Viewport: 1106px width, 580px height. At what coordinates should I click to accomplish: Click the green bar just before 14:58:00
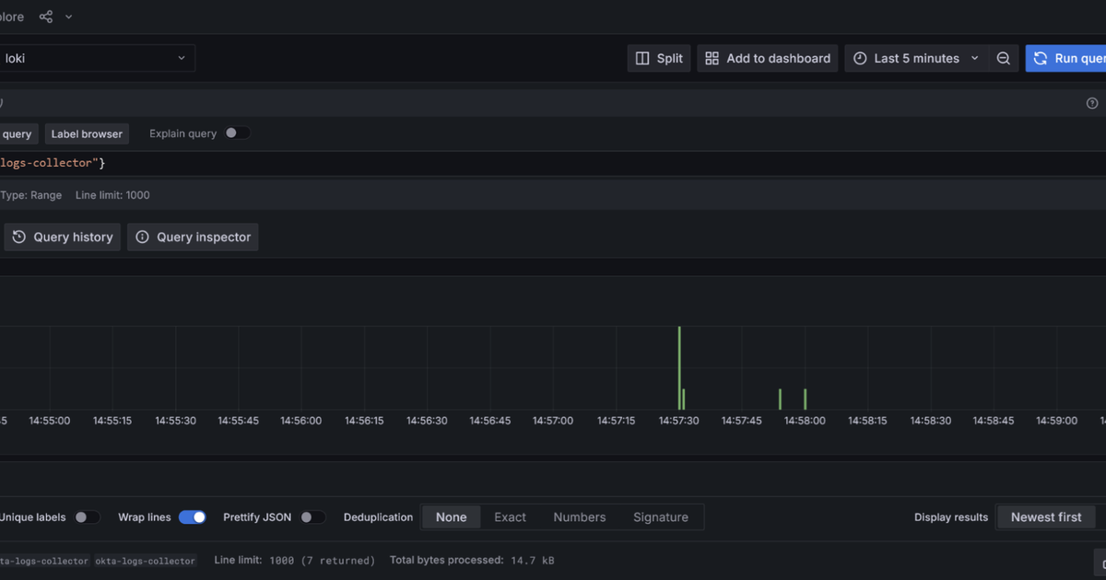(780, 399)
